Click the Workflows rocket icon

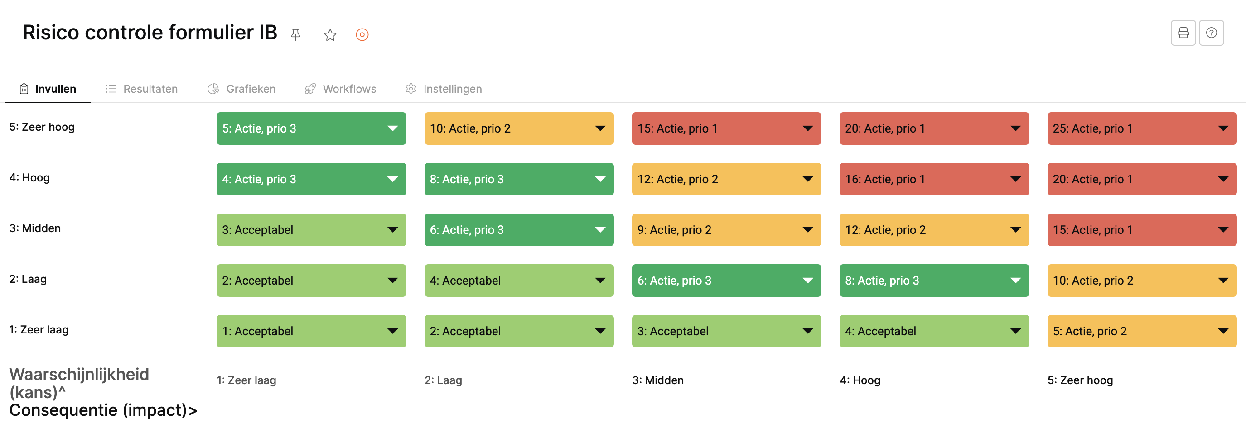[x=310, y=89]
